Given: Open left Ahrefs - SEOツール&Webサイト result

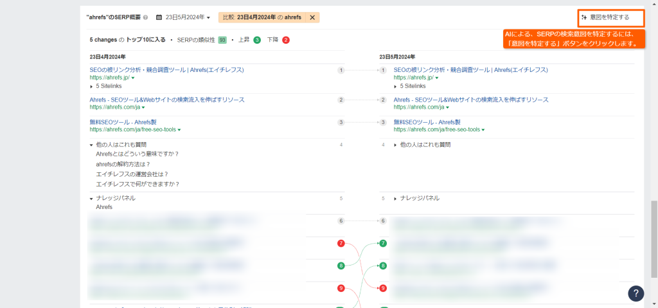Looking at the screenshot, I should point(167,100).
